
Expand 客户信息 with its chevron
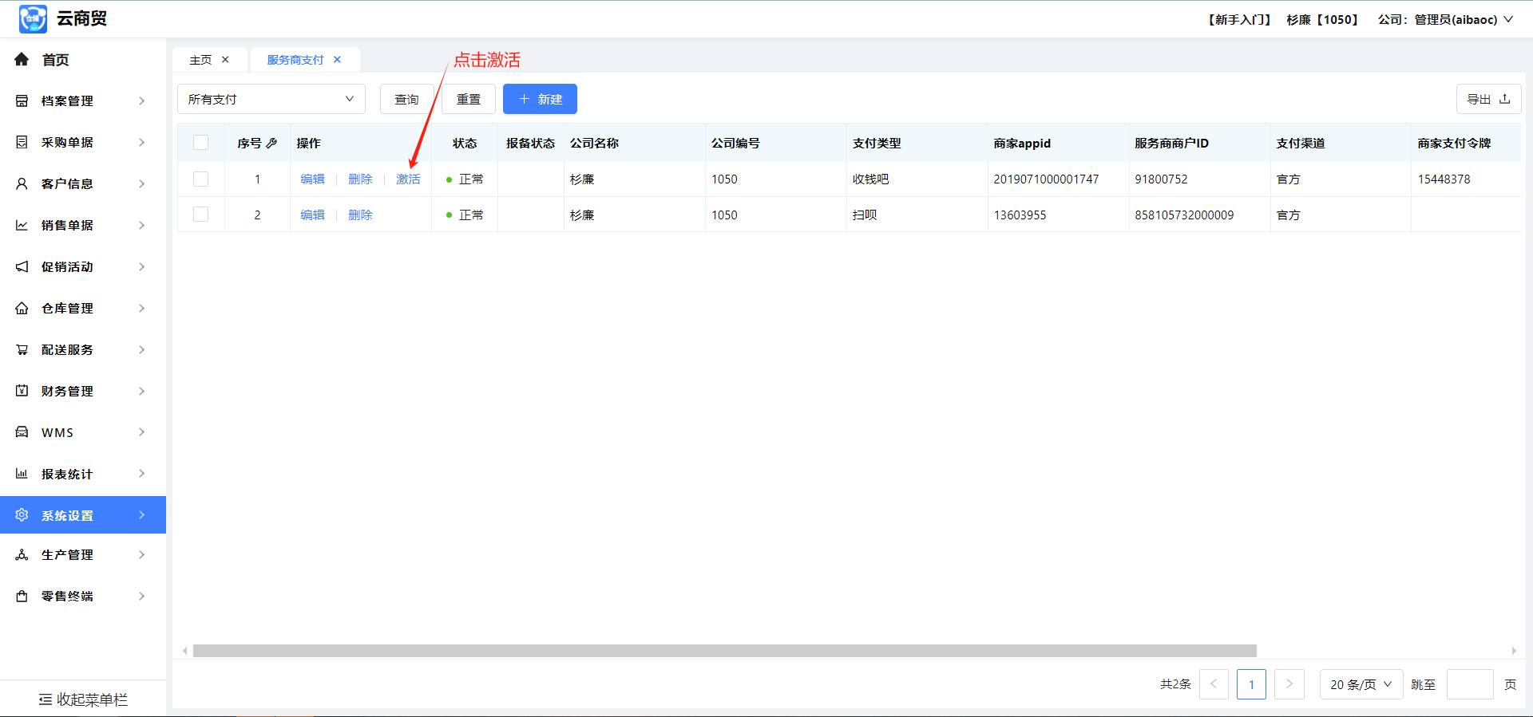(x=142, y=184)
